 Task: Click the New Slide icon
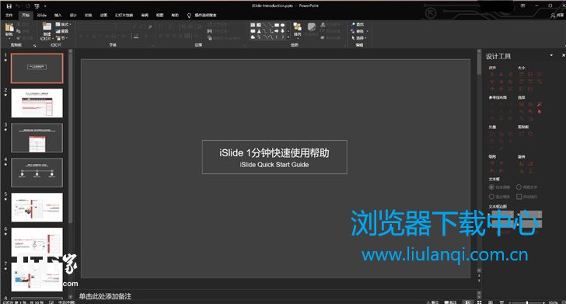pyautogui.click(x=47, y=26)
